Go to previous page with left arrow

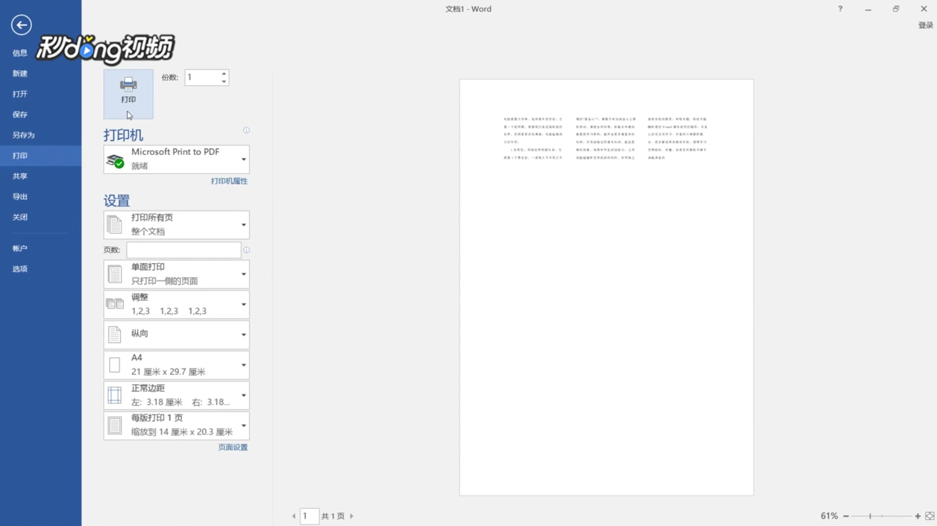coord(294,516)
